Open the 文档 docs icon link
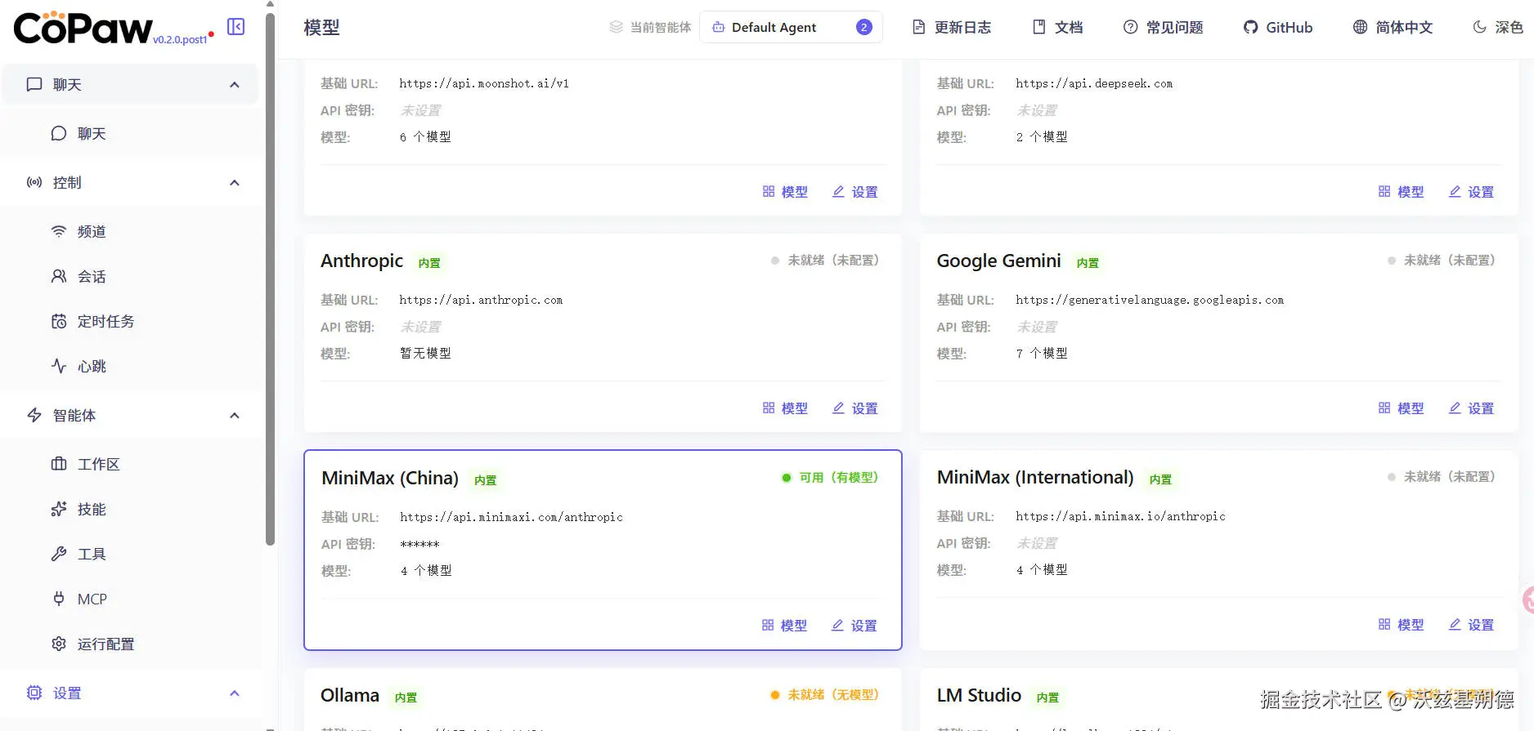This screenshot has width=1534, height=731. [1039, 27]
